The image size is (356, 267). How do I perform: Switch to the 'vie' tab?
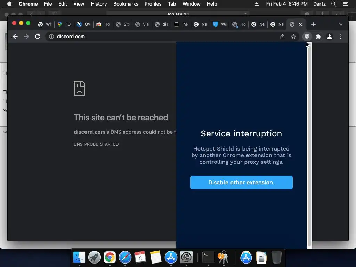142,24
